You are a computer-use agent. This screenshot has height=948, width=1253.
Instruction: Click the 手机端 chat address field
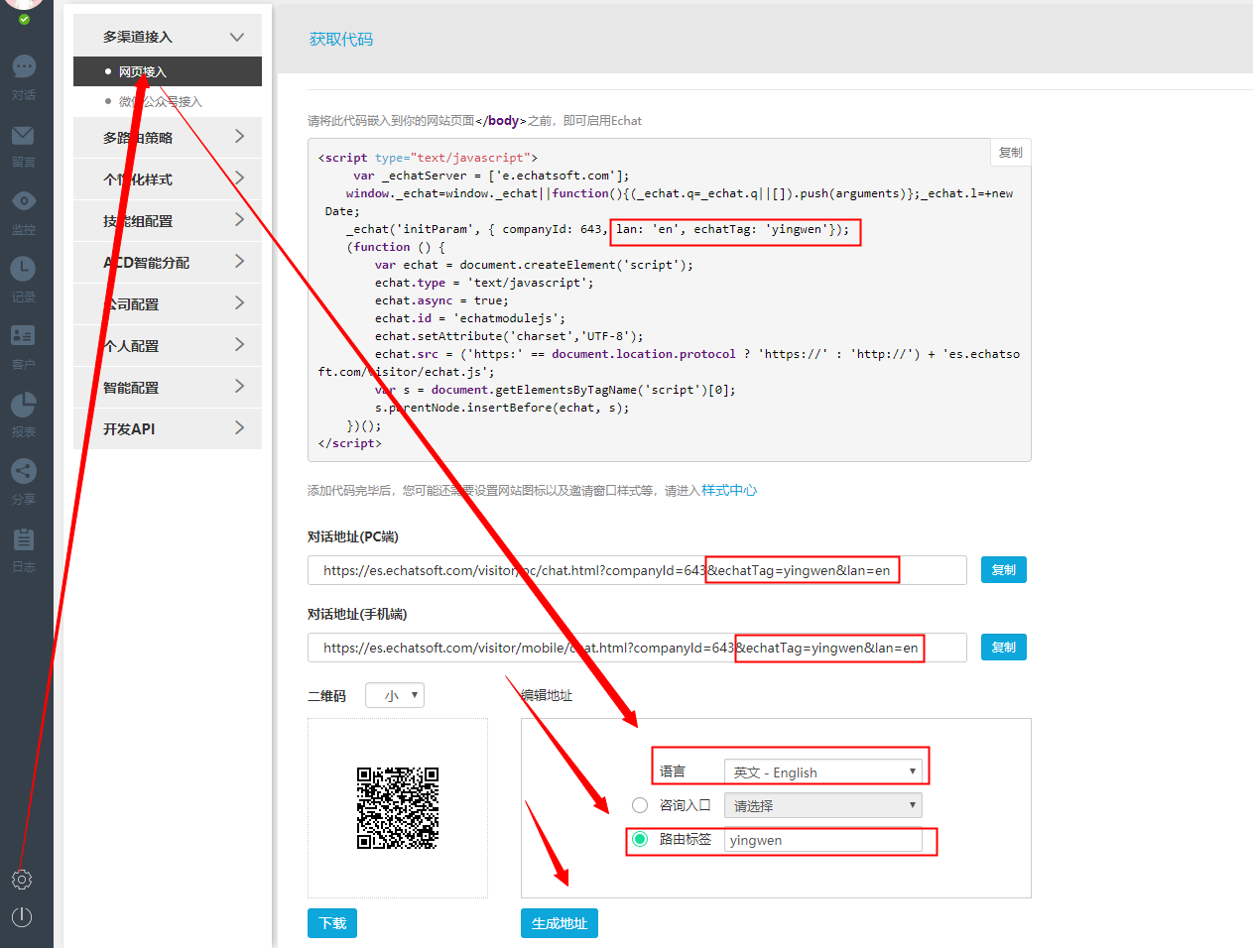point(637,648)
